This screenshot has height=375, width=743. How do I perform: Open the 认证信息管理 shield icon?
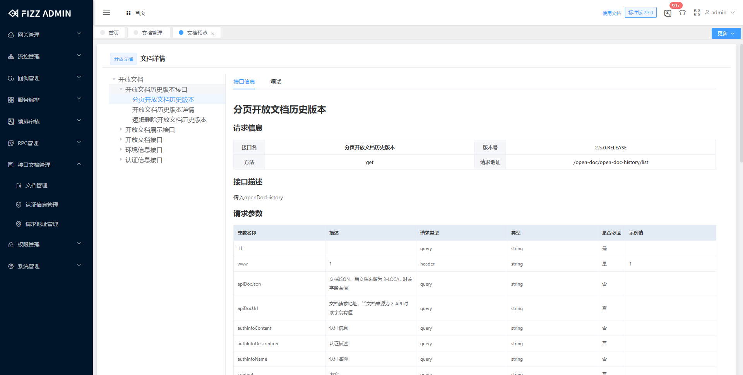point(18,205)
